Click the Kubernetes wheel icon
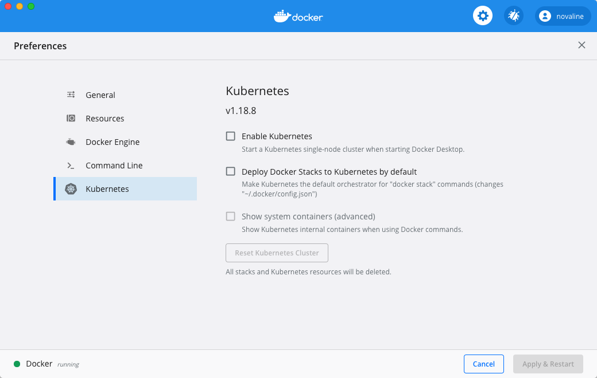This screenshot has height=378, width=597. tap(71, 189)
